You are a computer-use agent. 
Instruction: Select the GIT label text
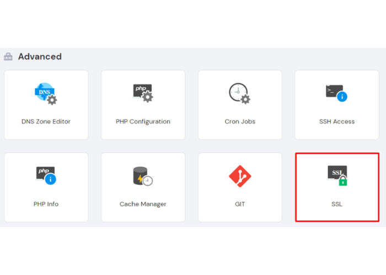[240, 204]
